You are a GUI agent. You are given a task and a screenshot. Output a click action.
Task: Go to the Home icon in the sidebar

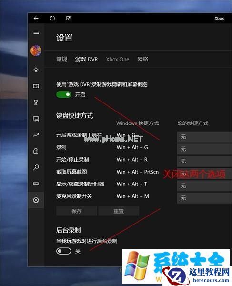(36, 70)
